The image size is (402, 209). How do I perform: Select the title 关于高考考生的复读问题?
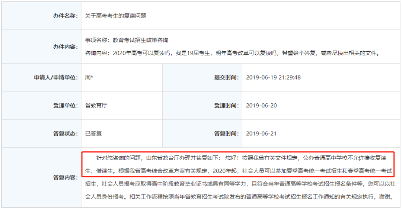pos(116,16)
